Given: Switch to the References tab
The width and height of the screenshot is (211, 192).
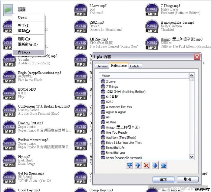Looking at the screenshot, I should click(x=119, y=66).
